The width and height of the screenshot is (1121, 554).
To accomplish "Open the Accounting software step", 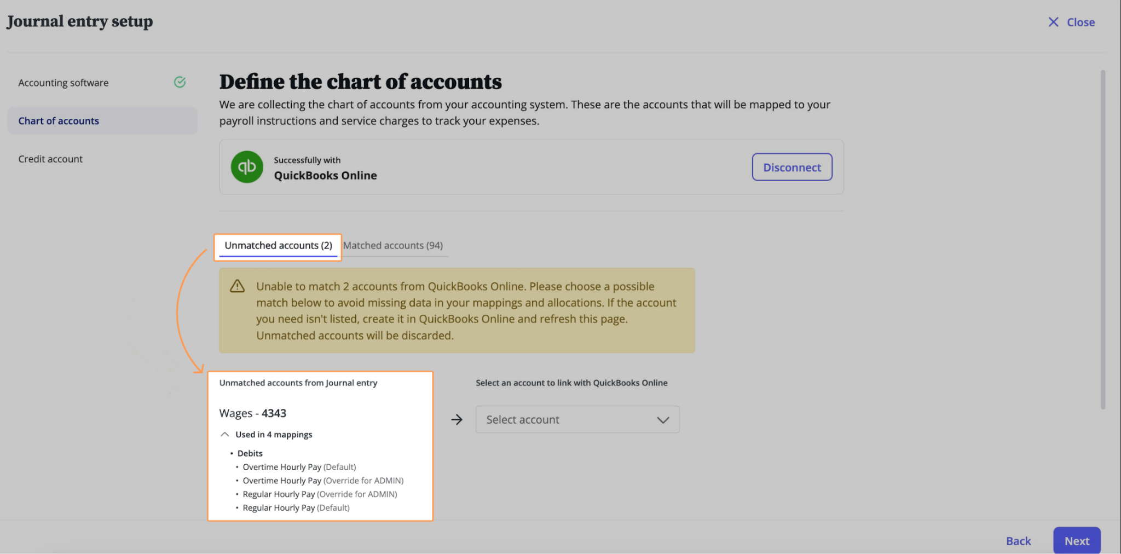I will tap(102, 83).
